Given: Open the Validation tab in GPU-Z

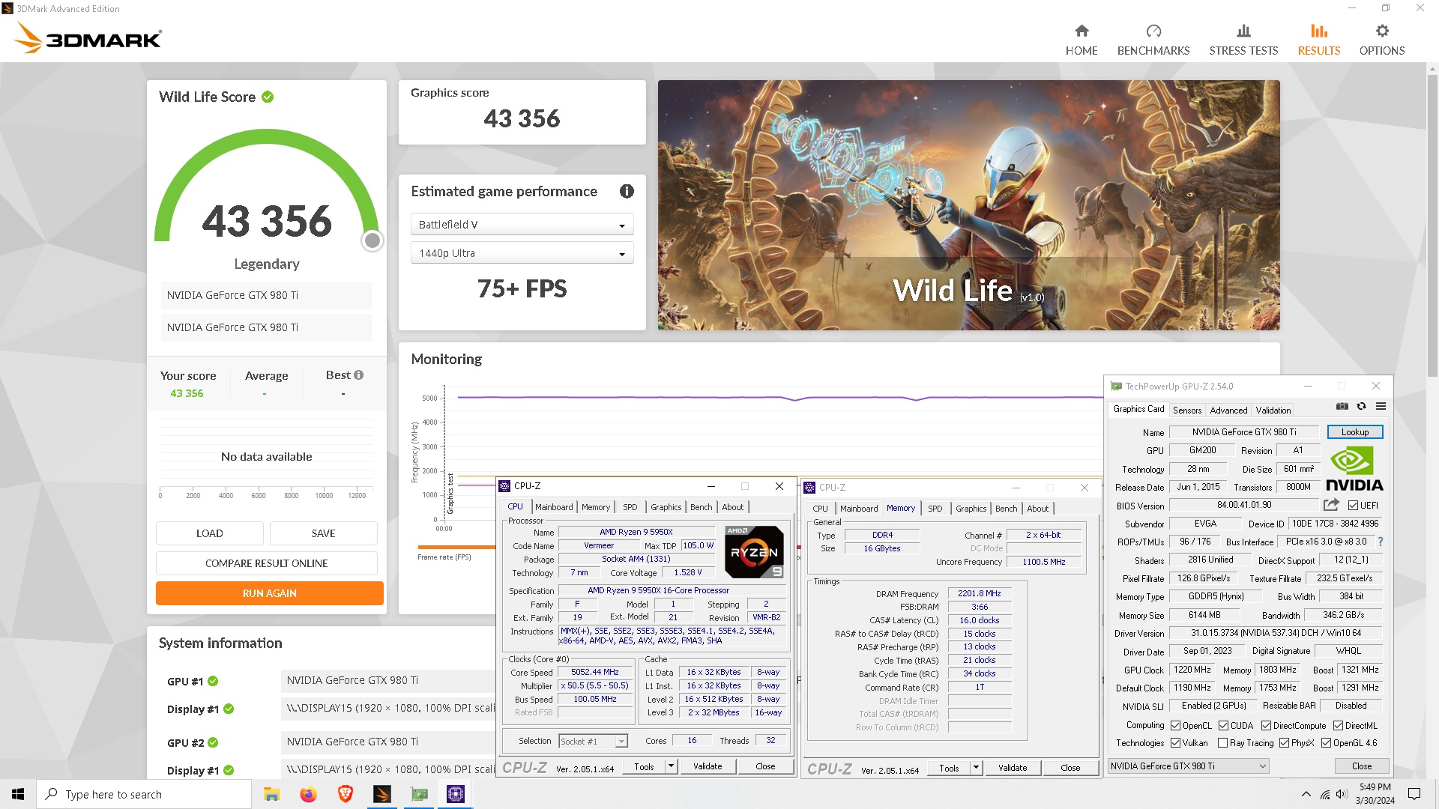Looking at the screenshot, I should (1273, 410).
